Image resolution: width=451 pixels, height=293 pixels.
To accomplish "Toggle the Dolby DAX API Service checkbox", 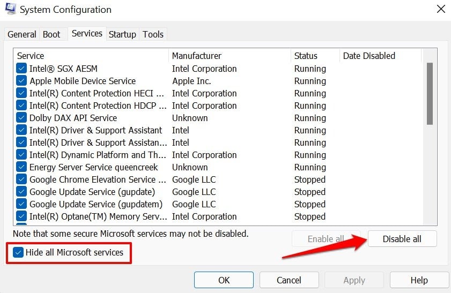I will click(x=21, y=118).
